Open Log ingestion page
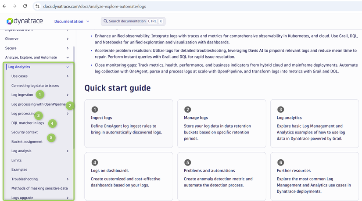 tap(22, 95)
